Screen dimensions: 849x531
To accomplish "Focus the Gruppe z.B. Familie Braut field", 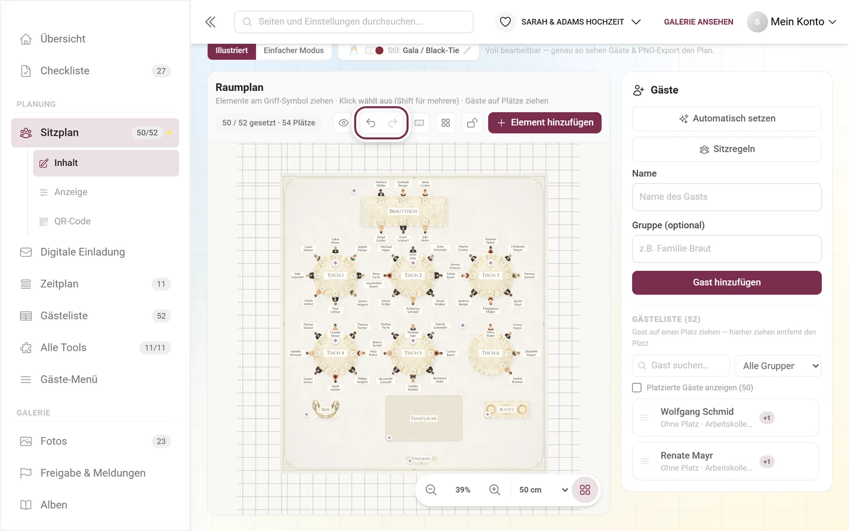I will point(727,249).
